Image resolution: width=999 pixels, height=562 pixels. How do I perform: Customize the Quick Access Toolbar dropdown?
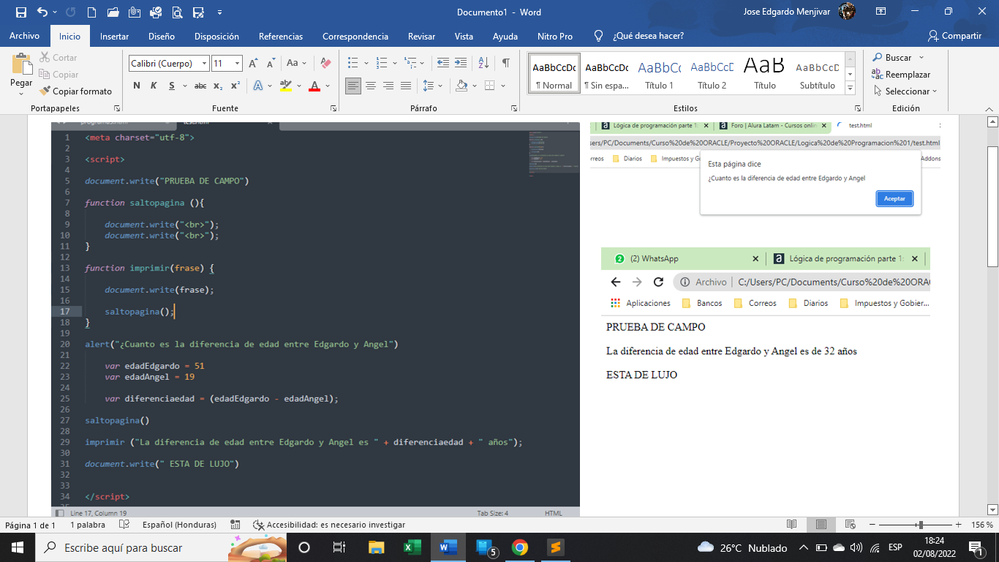219,12
